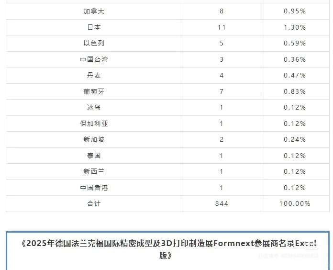Viewport: 333px width, 270px height.
Task: Select count '3' in 中国台湾 row
Action: (222, 59)
